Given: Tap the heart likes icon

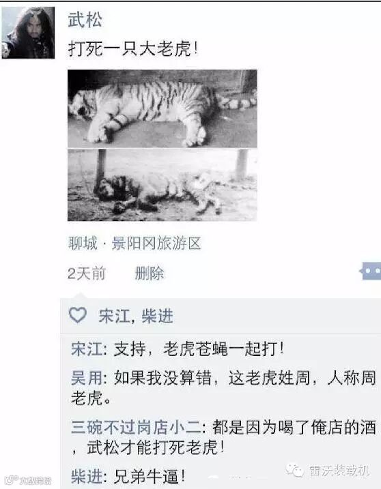Looking at the screenshot, I should click(78, 315).
